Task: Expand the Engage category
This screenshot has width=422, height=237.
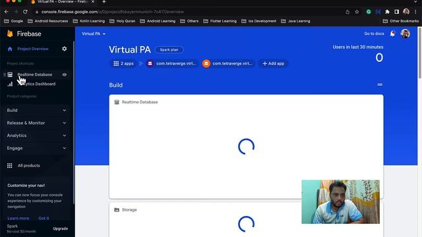Action: pyautogui.click(x=37, y=148)
